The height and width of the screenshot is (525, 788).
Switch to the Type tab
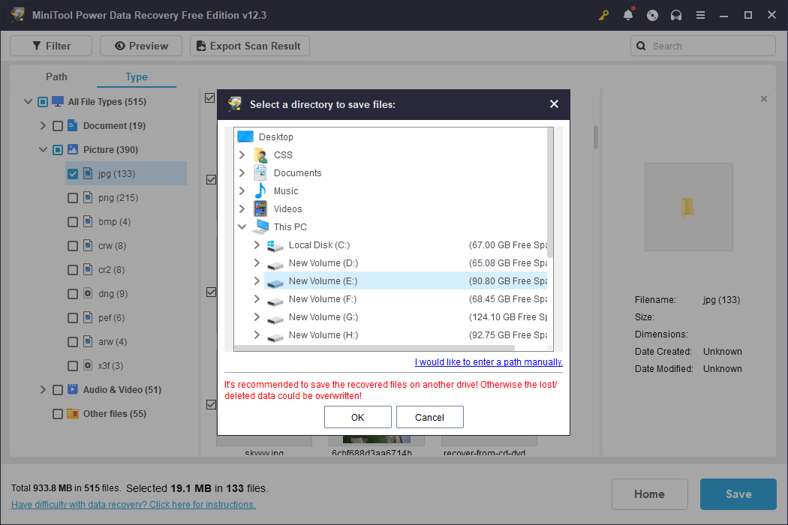[136, 76]
